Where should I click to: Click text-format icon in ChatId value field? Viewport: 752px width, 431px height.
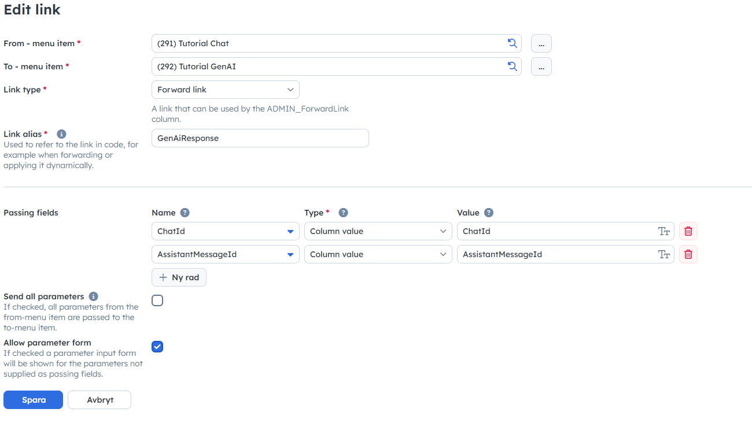[664, 231]
